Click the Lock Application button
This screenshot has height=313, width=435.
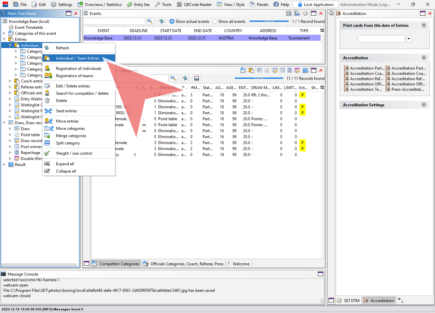[x=315, y=4]
